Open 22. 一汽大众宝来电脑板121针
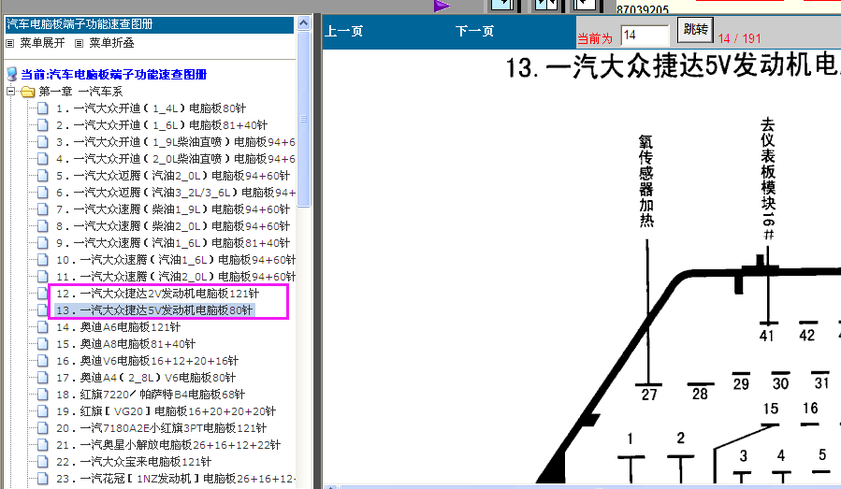Viewport: 841px width, 489px height. click(134, 462)
